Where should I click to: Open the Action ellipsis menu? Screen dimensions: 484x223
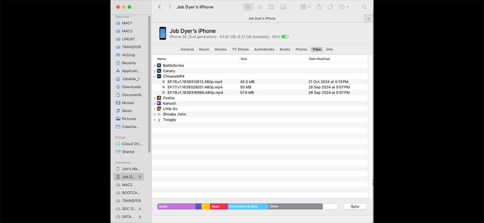tap(344, 7)
